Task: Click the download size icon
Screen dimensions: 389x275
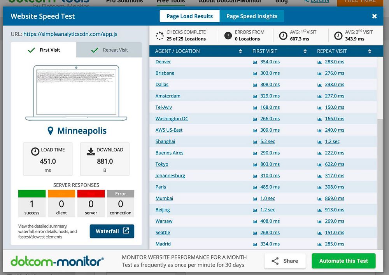Action: (x=91, y=151)
